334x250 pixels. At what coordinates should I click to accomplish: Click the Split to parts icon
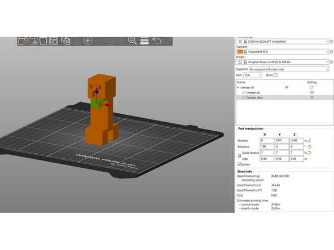pyautogui.click(x=120, y=41)
